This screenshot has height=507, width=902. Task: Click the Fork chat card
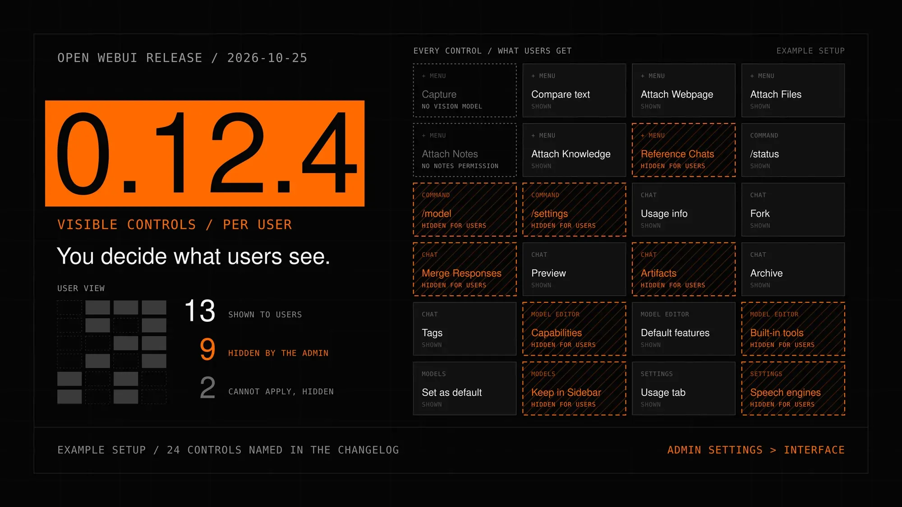[793, 210]
